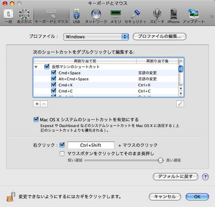Click the red window close button

tap(5, 3)
